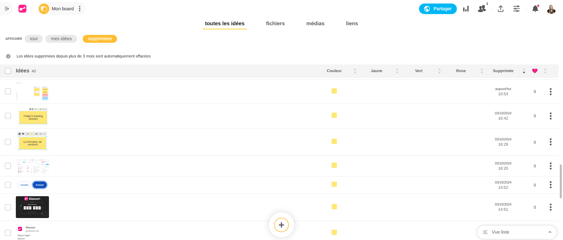Click yellow color swatch of first idea
Screen dimensions: 563x240
[334, 91]
